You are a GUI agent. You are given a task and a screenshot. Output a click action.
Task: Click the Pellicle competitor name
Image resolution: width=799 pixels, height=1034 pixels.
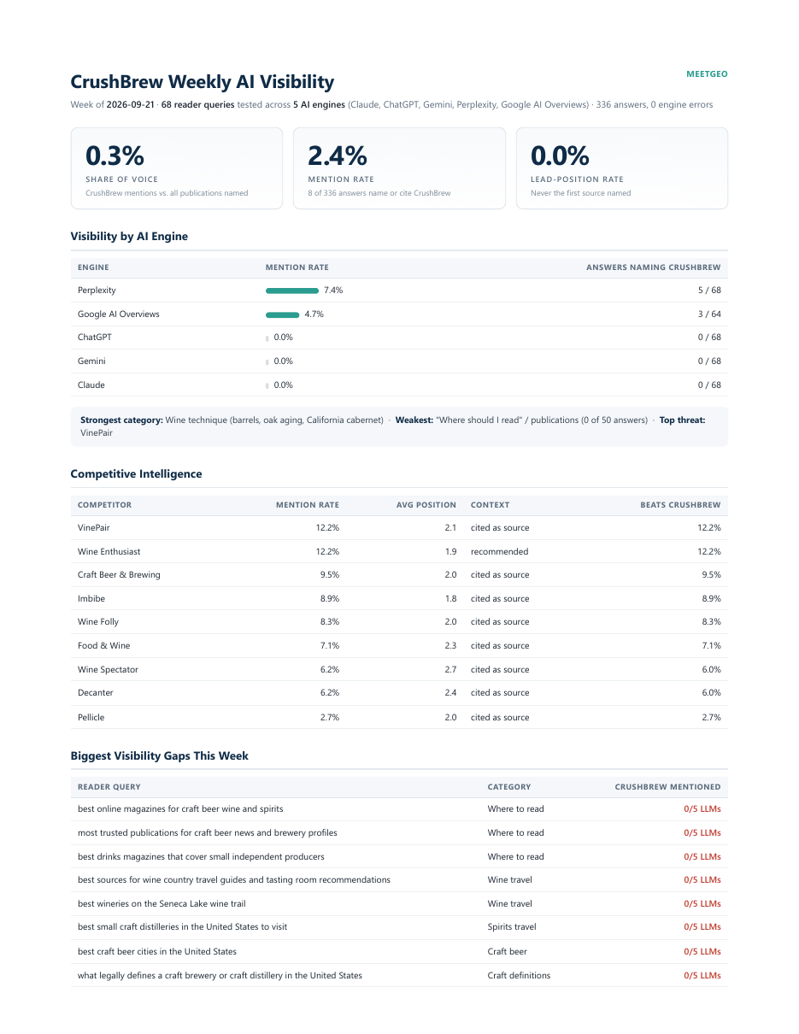coord(91,718)
